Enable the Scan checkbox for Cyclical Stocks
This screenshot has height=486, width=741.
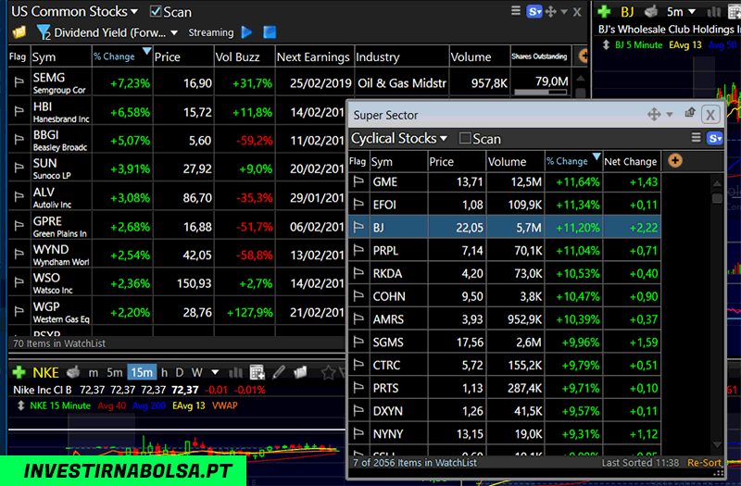465,138
